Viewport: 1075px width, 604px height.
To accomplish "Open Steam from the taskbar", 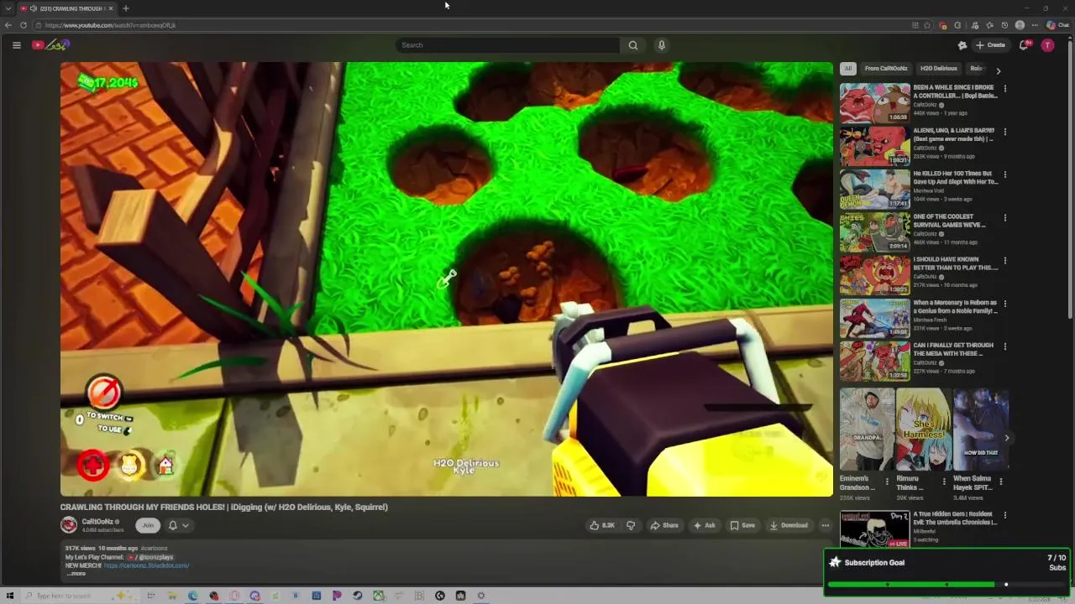I will (x=358, y=596).
